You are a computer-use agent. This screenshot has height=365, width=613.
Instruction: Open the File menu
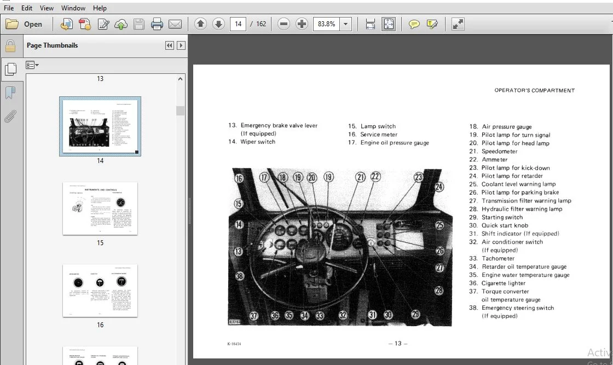click(9, 8)
